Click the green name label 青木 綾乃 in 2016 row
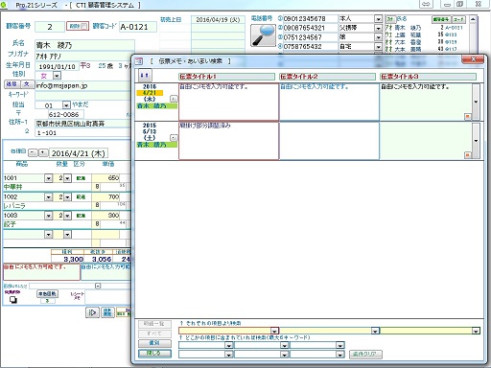The height and width of the screenshot is (368, 491). point(156,106)
